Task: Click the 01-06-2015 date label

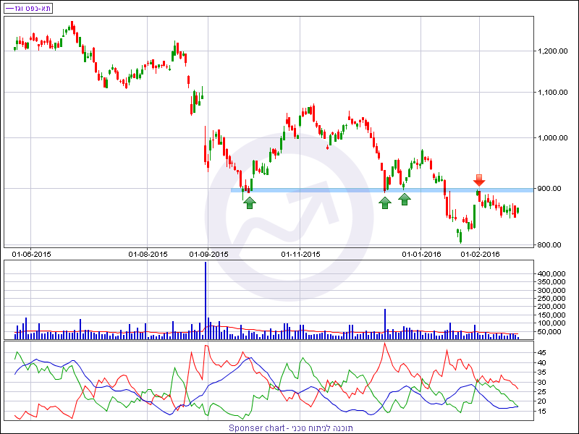Action: 31,254
